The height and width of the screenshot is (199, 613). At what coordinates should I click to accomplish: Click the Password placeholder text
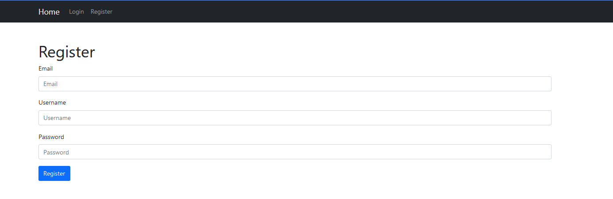coord(56,152)
